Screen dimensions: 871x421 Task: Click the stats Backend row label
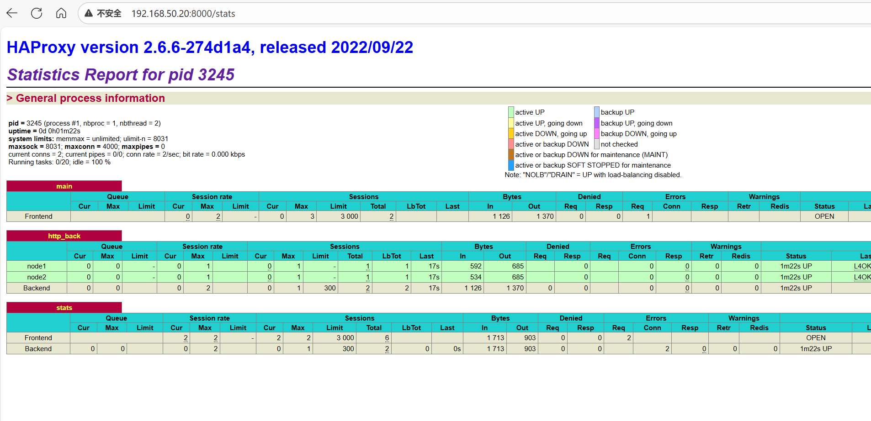[38, 349]
